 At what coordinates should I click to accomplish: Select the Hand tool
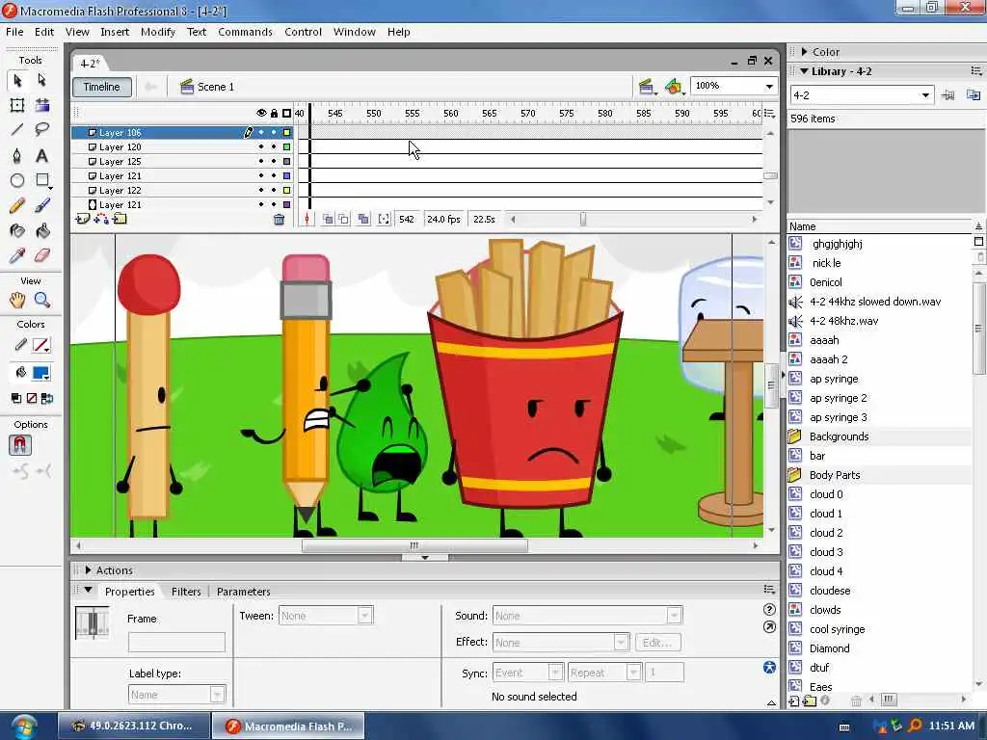click(x=17, y=301)
